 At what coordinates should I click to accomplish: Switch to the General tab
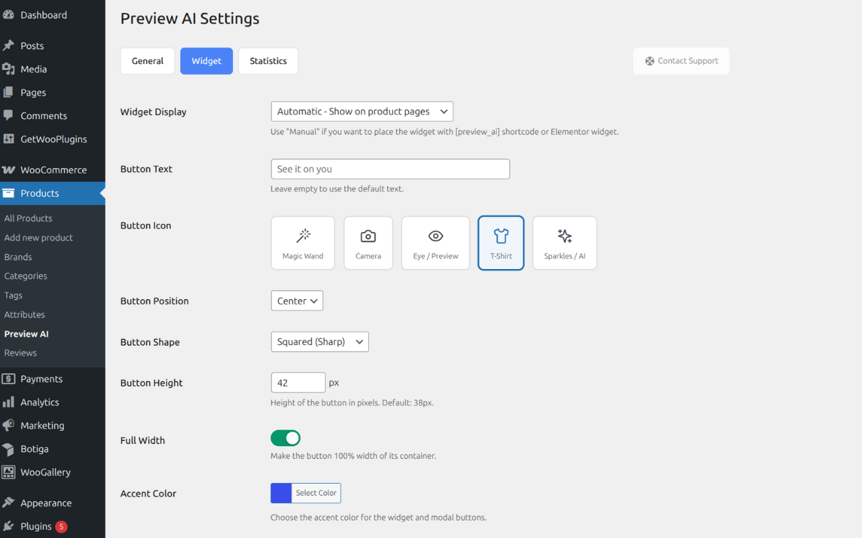pos(147,61)
